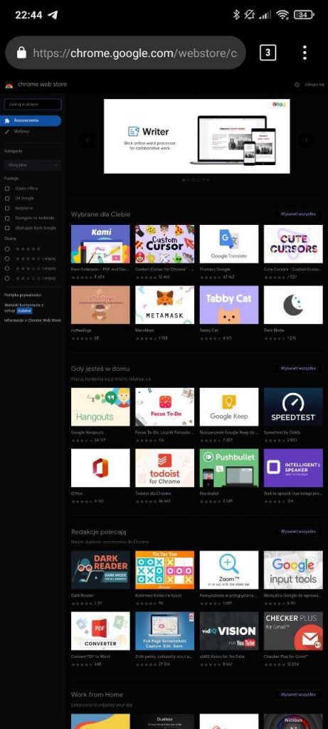
Task: Open the Google Keep extension tile
Action: coord(229,407)
